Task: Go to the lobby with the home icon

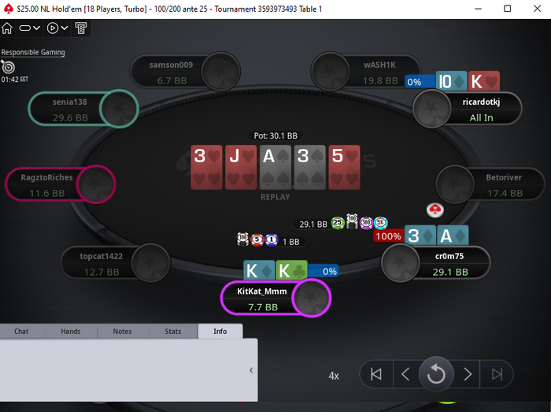Action: click(7, 28)
